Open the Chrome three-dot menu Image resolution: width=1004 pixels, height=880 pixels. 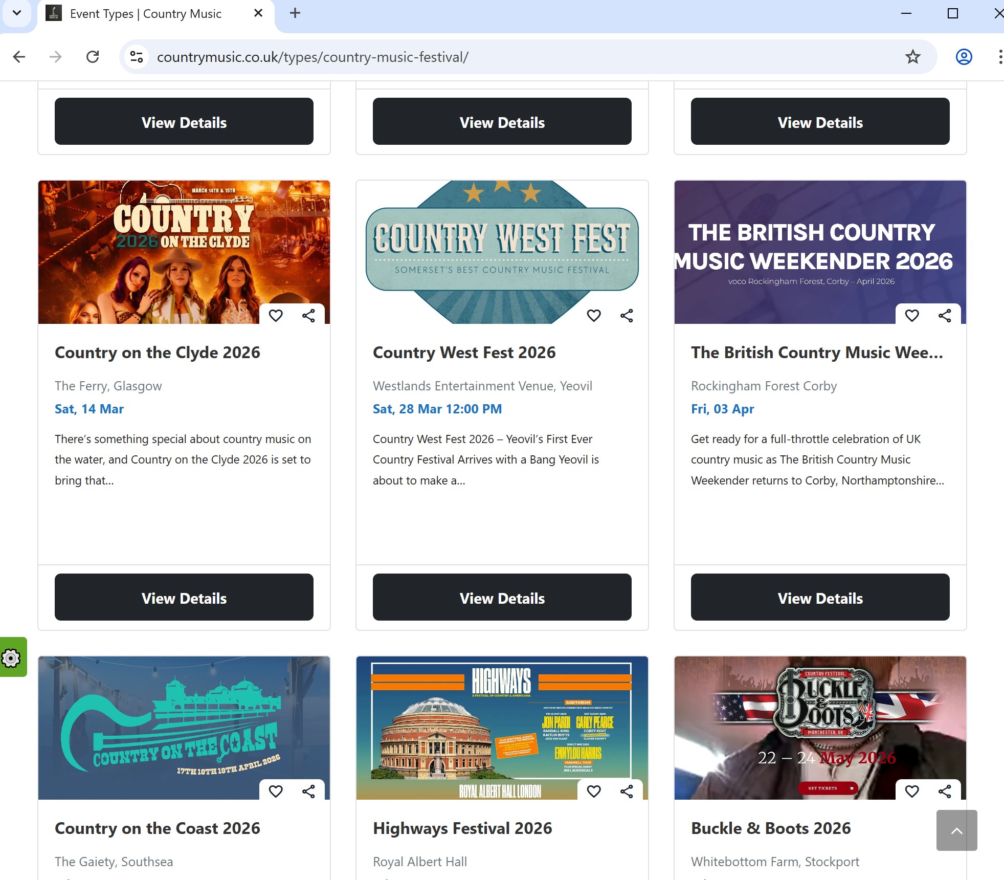click(x=1000, y=57)
